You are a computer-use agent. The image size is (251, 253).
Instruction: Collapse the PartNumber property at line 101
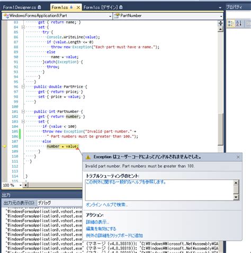[x=23, y=111]
